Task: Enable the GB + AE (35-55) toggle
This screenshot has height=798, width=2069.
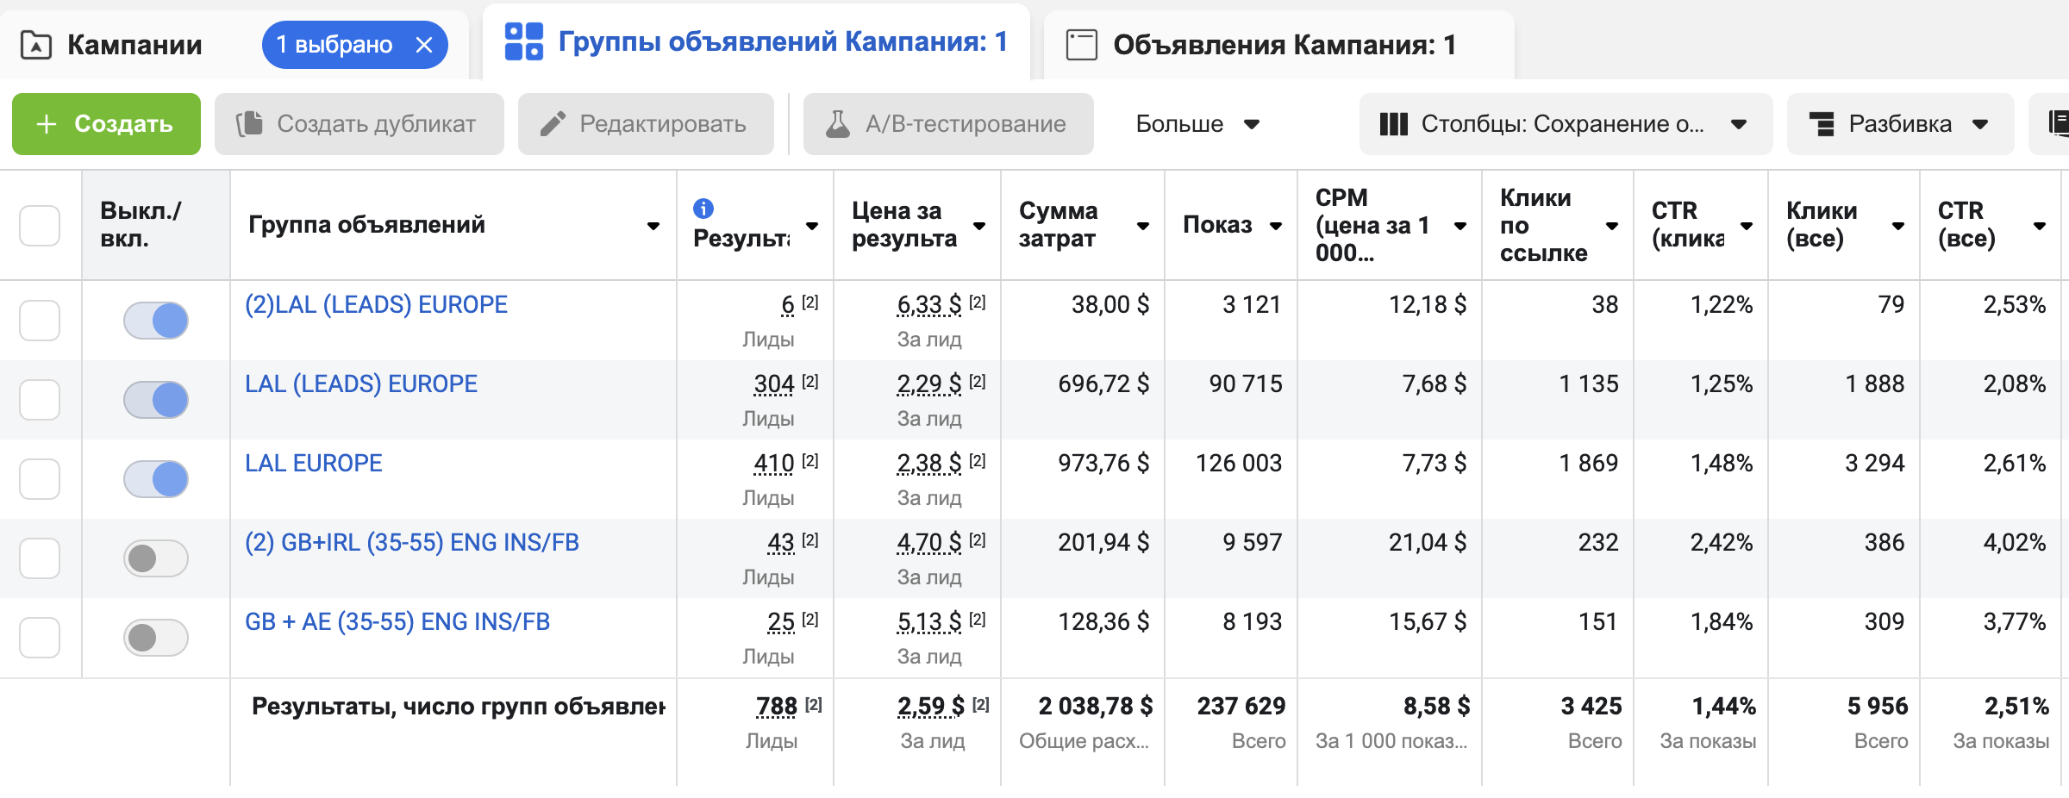Action: coord(156,638)
